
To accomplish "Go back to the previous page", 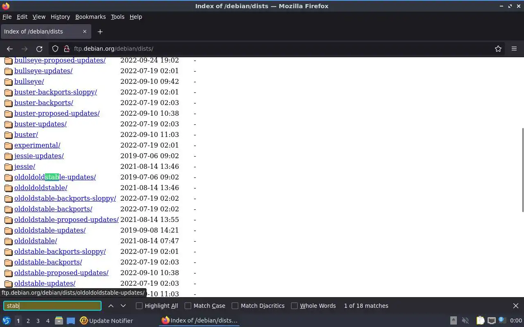I will tap(10, 49).
